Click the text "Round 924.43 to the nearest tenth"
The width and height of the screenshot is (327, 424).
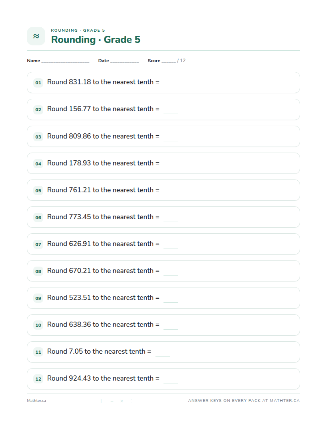pos(100,378)
